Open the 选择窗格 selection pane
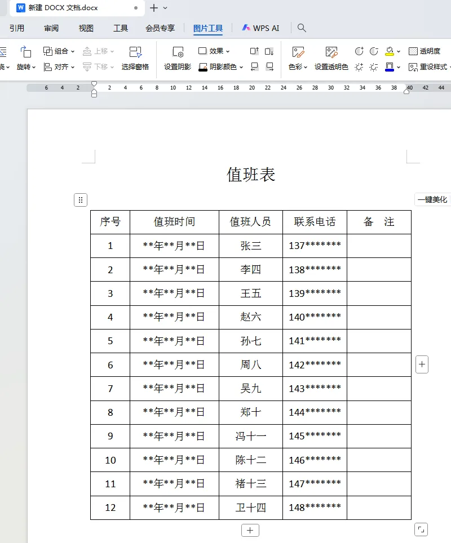This screenshot has height=543, width=451. click(135, 59)
